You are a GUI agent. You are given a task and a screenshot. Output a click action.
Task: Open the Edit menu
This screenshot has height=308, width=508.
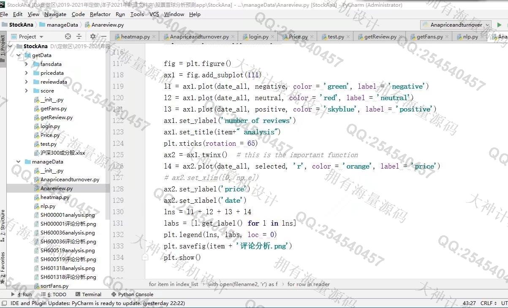(18, 14)
